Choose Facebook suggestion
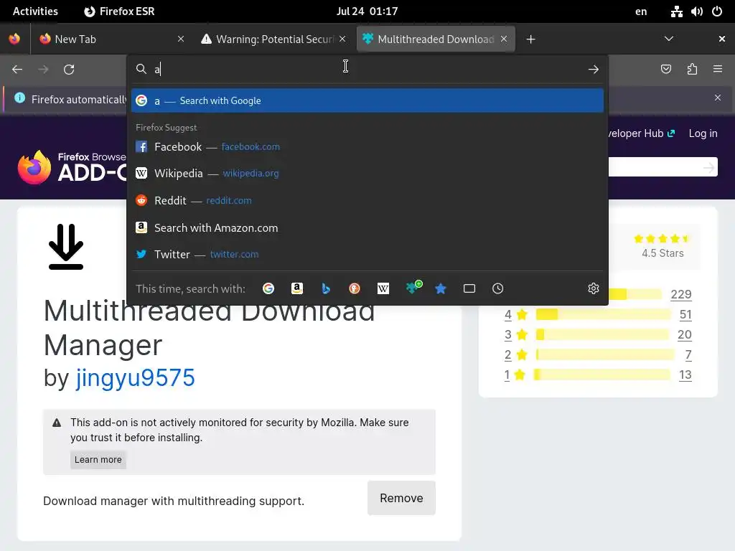735x551 pixels. coord(367,146)
